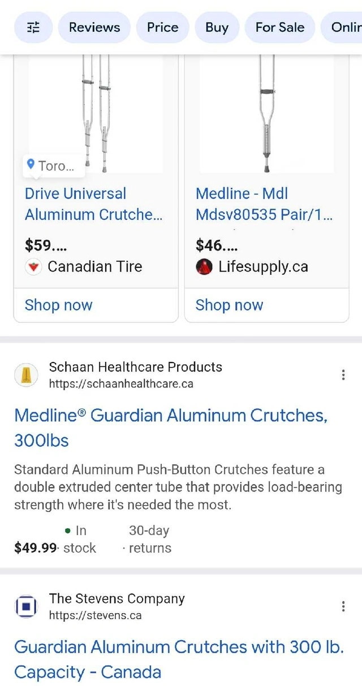Click the Canadian Tire logo icon
This screenshot has height=686, width=362.
pyautogui.click(x=34, y=267)
